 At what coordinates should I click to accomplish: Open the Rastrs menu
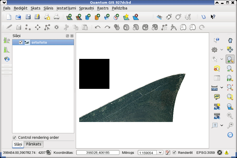(103, 8)
